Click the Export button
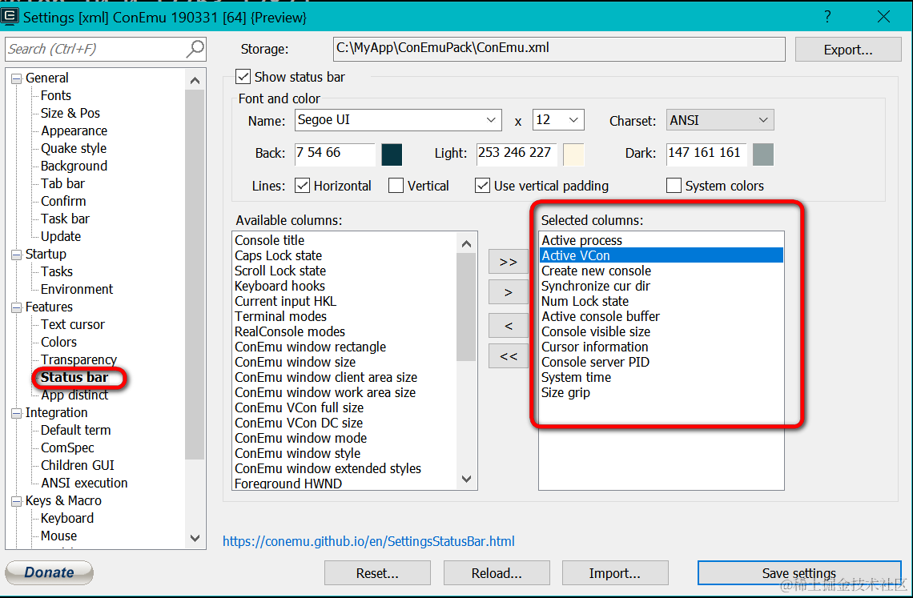This screenshot has width=913, height=598. pyautogui.click(x=848, y=50)
